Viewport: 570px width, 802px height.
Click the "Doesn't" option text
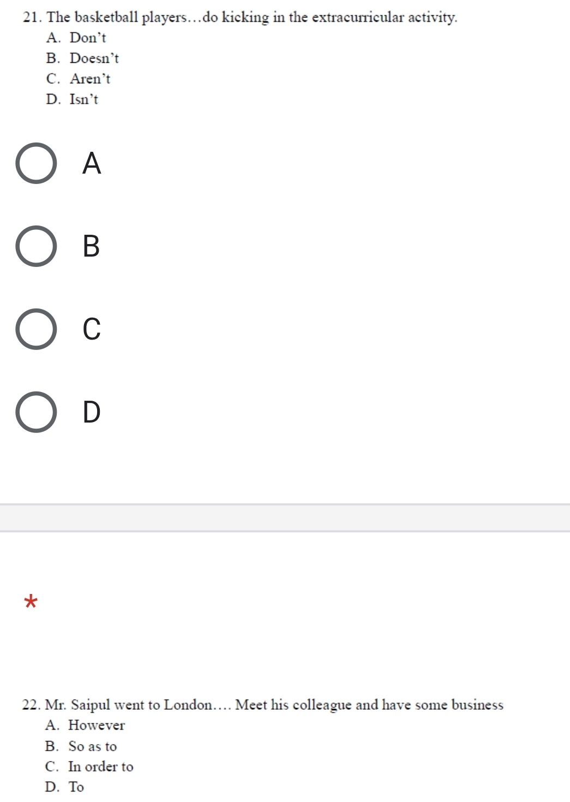(94, 58)
